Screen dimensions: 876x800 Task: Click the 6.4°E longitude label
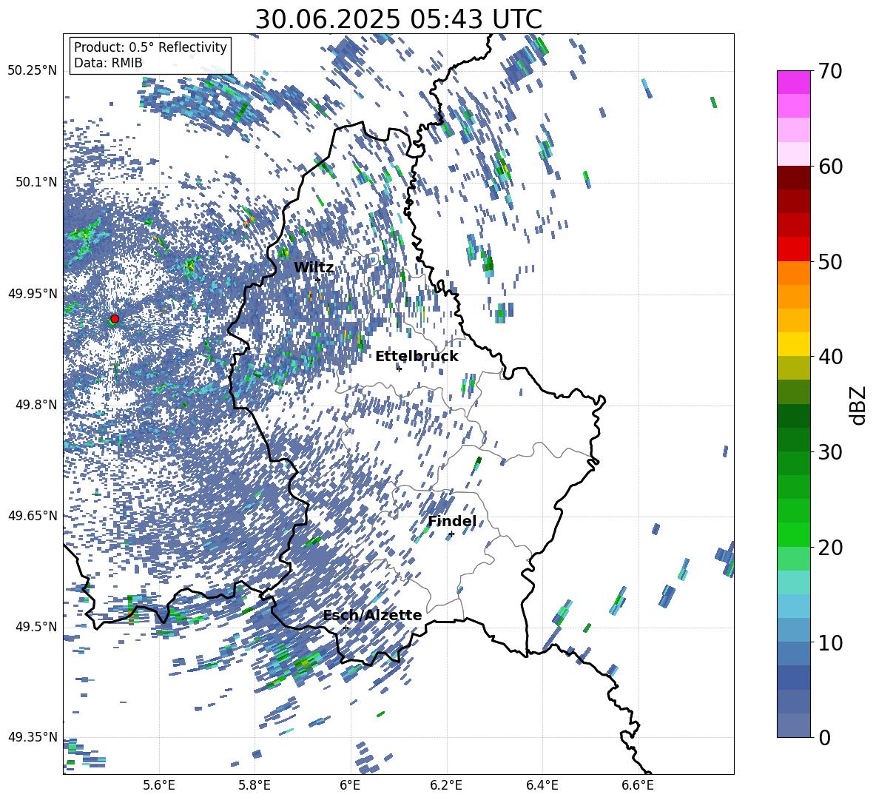[x=542, y=785]
